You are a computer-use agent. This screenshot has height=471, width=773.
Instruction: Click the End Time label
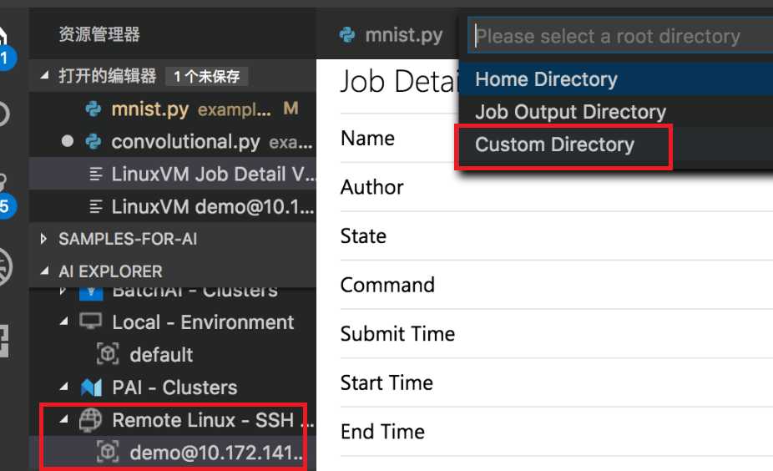click(382, 432)
